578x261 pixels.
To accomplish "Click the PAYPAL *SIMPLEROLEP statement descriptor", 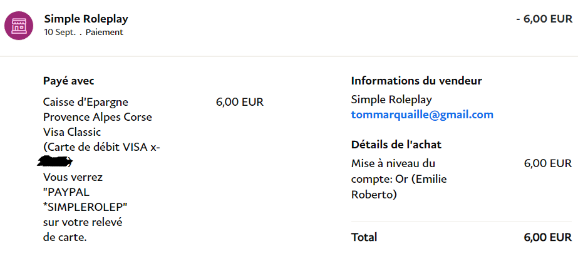I will 85,200.
